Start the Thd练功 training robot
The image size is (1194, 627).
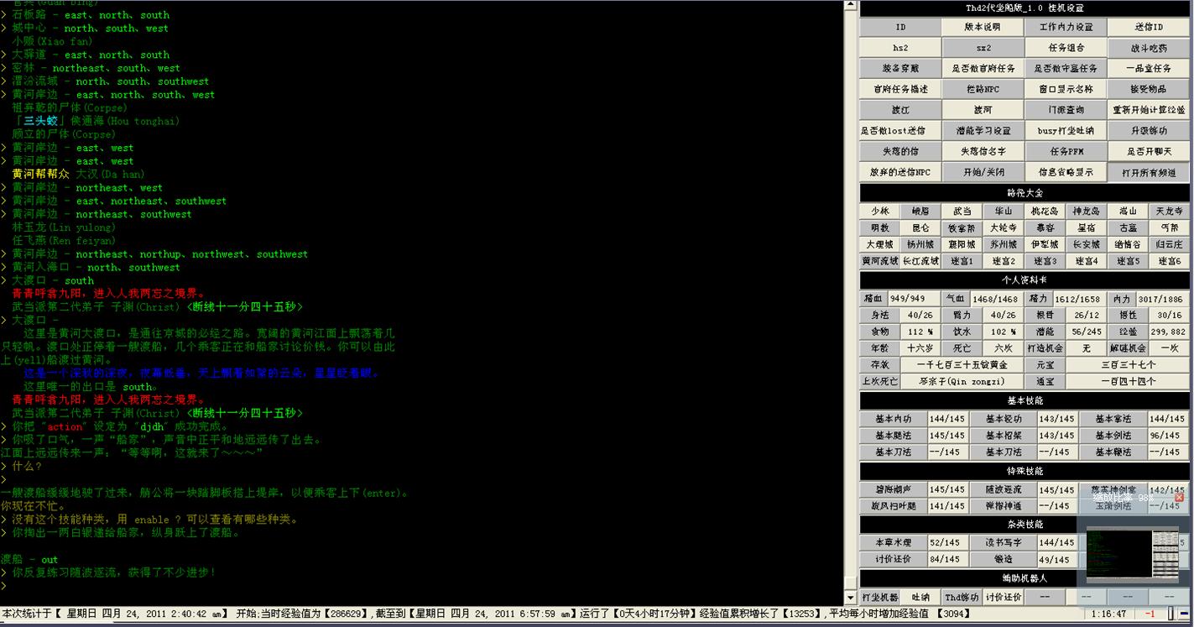coord(962,597)
